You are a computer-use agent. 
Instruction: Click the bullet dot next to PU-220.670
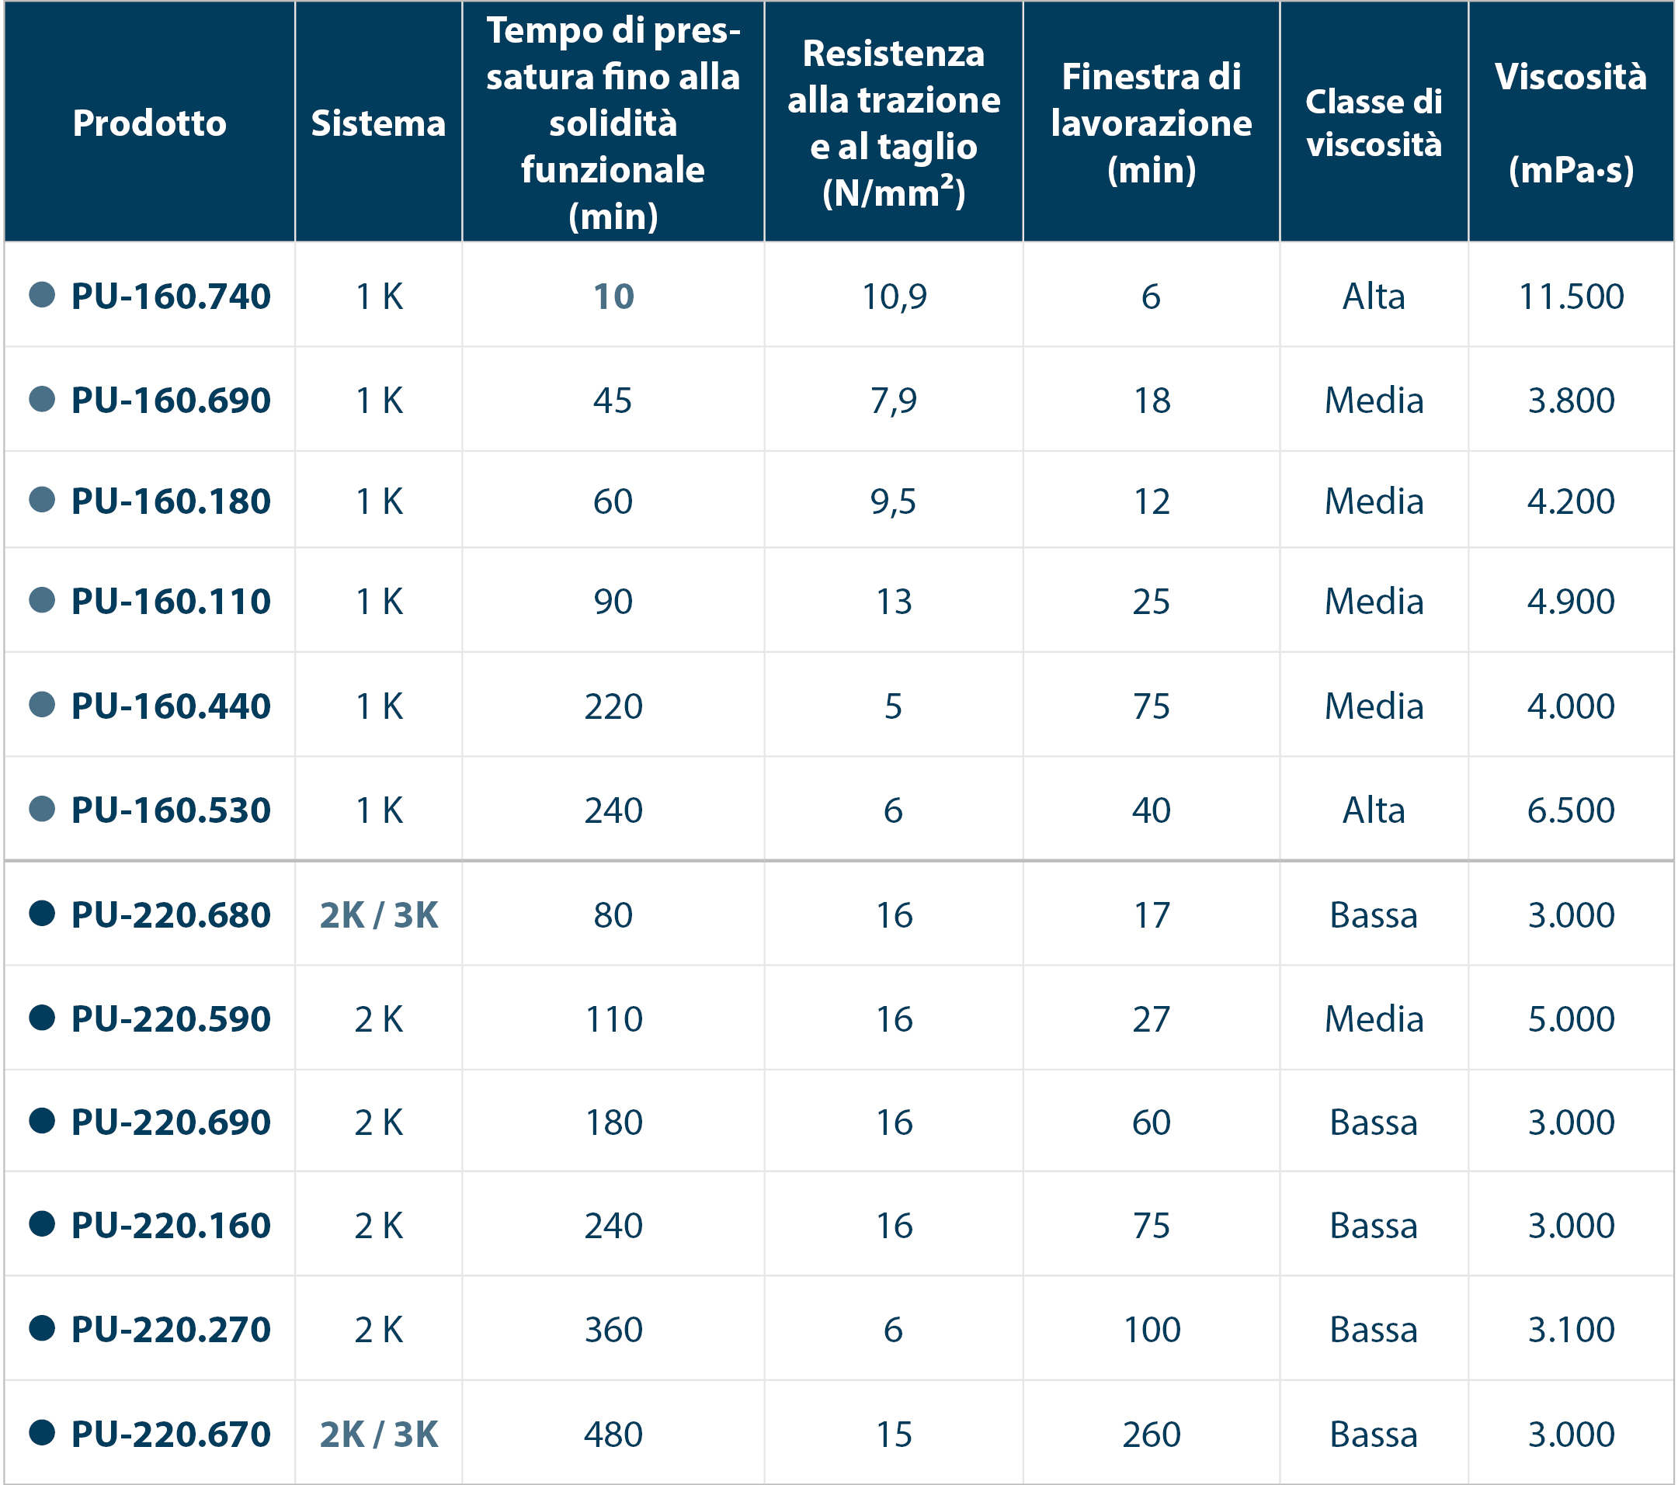[x=42, y=1432]
